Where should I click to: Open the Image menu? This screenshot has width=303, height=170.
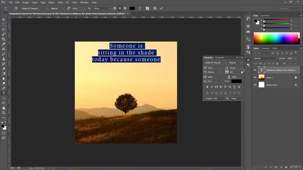(x=25, y=2)
